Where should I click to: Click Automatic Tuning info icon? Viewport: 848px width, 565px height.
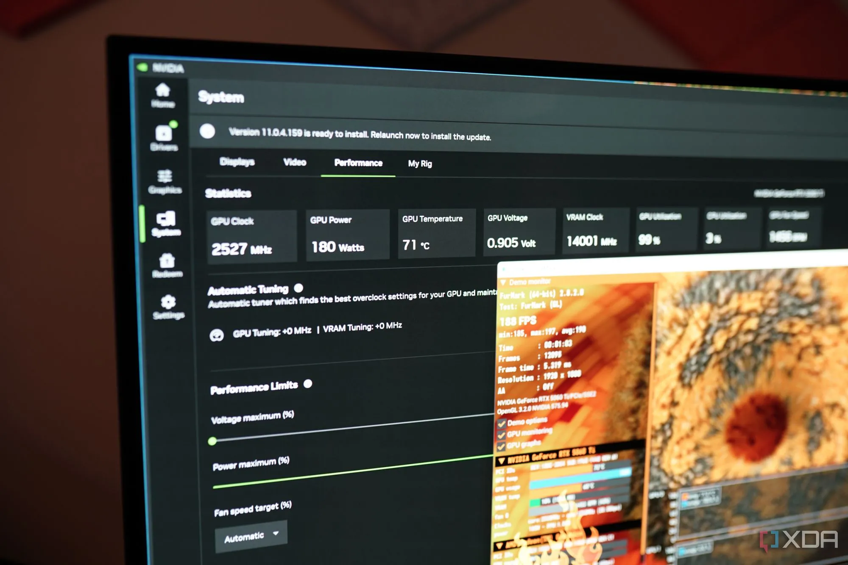[x=298, y=288]
